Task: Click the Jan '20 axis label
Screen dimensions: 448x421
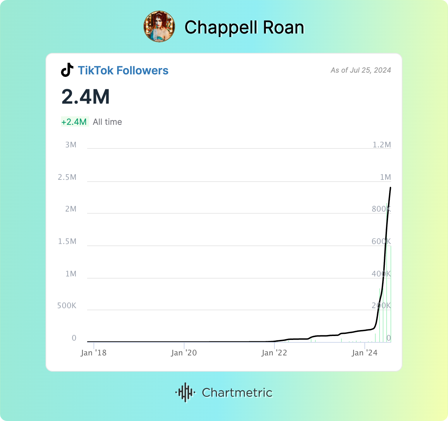Action: (x=184, y=353)
